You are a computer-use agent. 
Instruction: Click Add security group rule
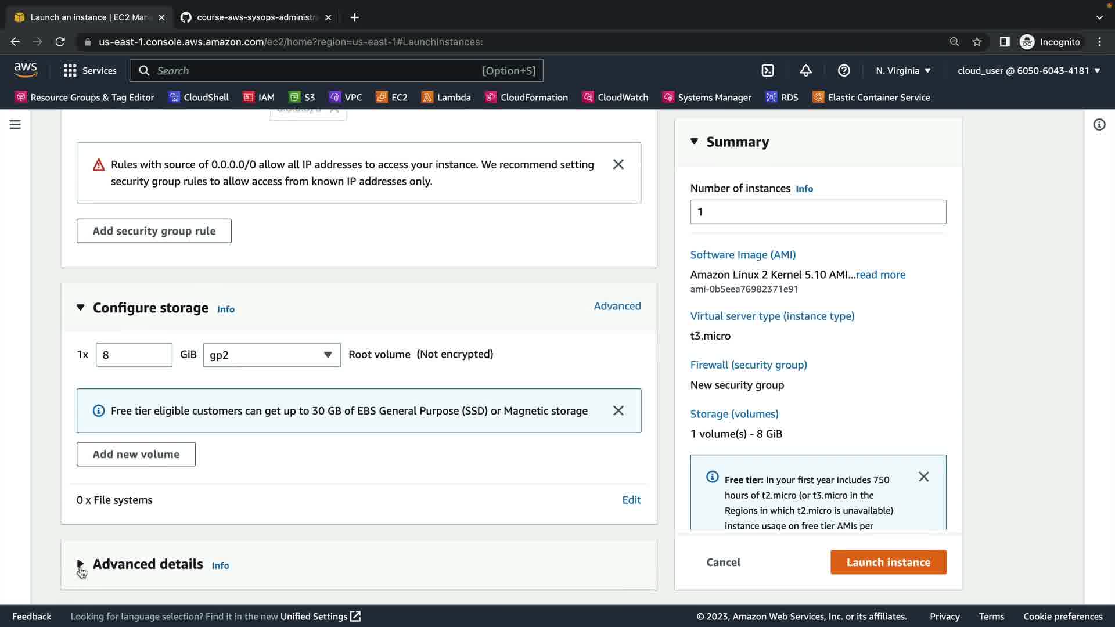tap(154, 231)
